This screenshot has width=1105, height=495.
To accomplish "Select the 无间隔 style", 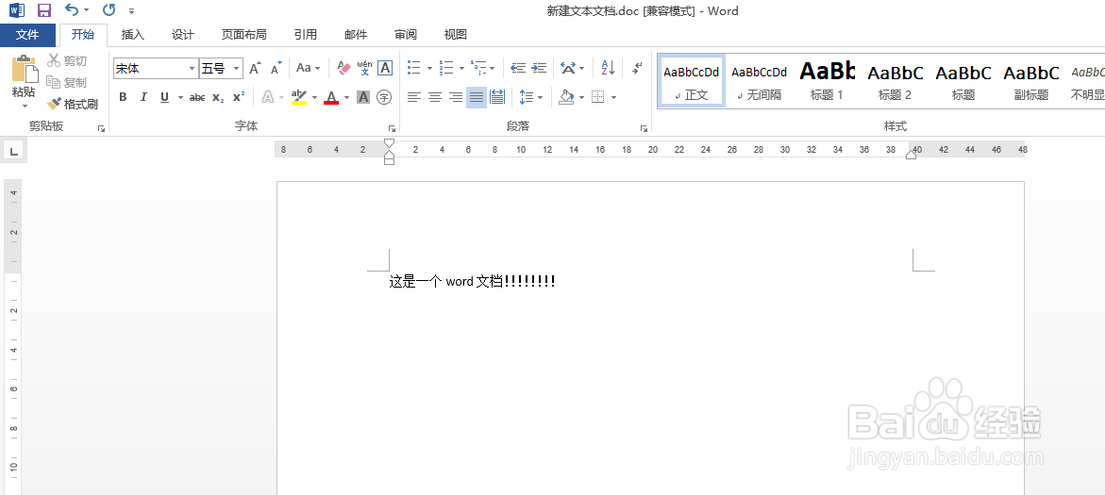I will 759,81.
